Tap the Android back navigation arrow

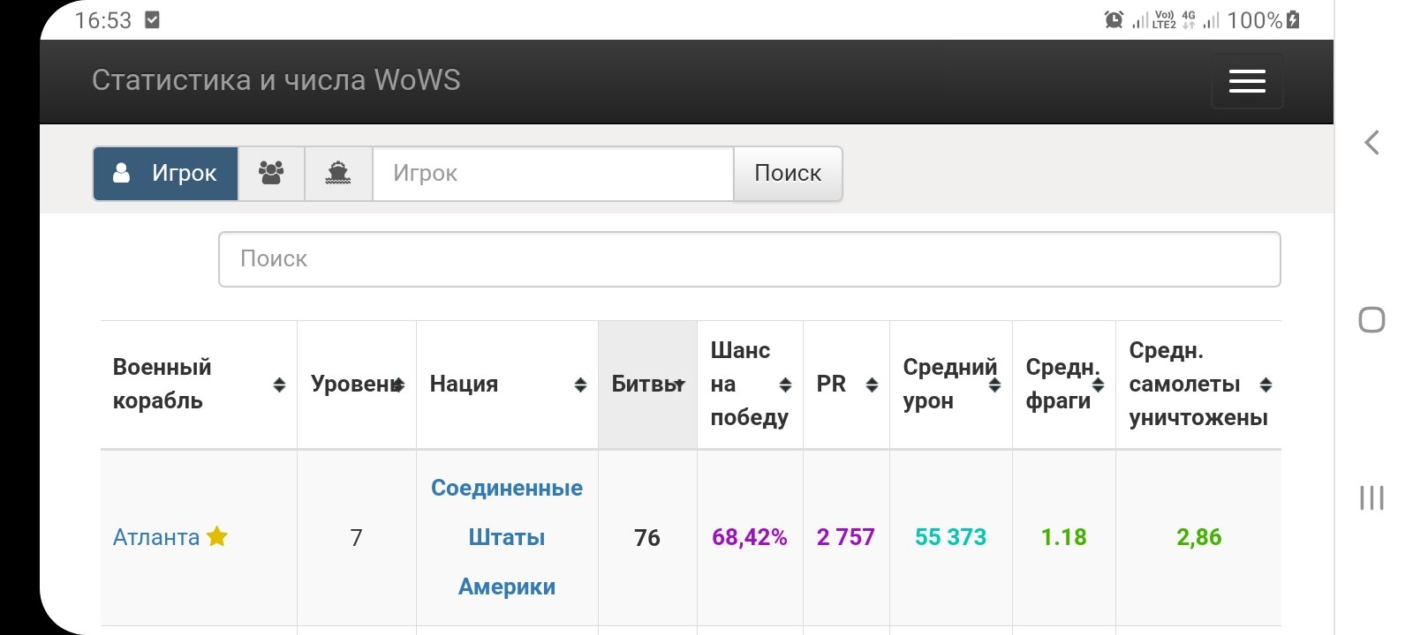1371,143
